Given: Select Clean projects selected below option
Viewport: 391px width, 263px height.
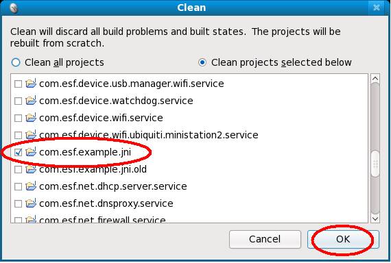Looking at the screenshot, I should coord(202,62).
